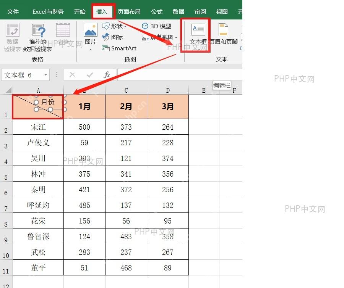This screenshot has height=288, width=344.
Task: Click the cell with value 500
Action: pos(84,127)
